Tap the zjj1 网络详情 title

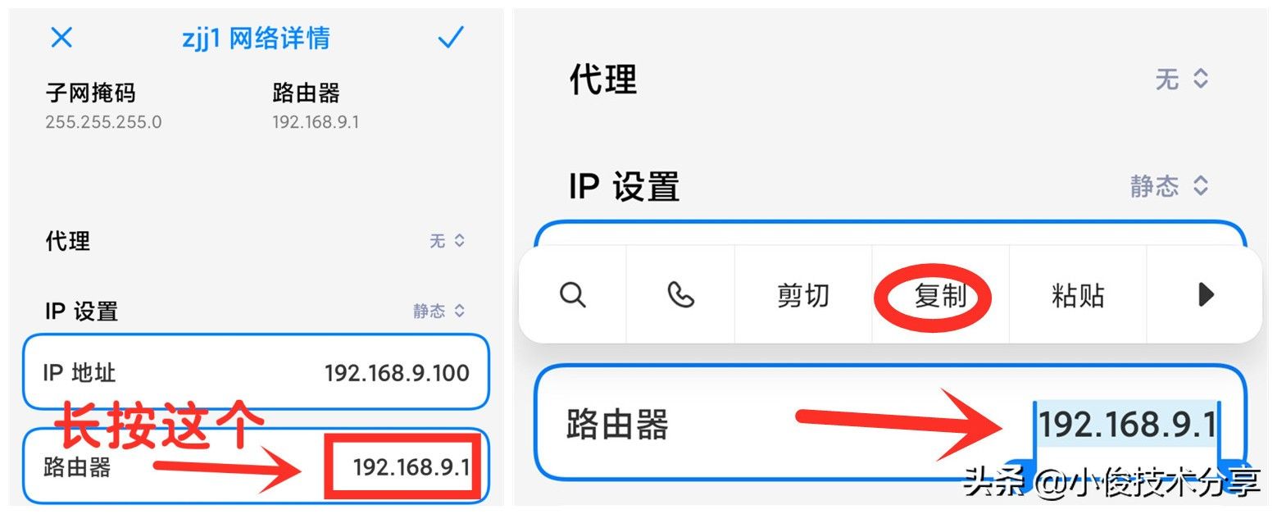[256, 39]
